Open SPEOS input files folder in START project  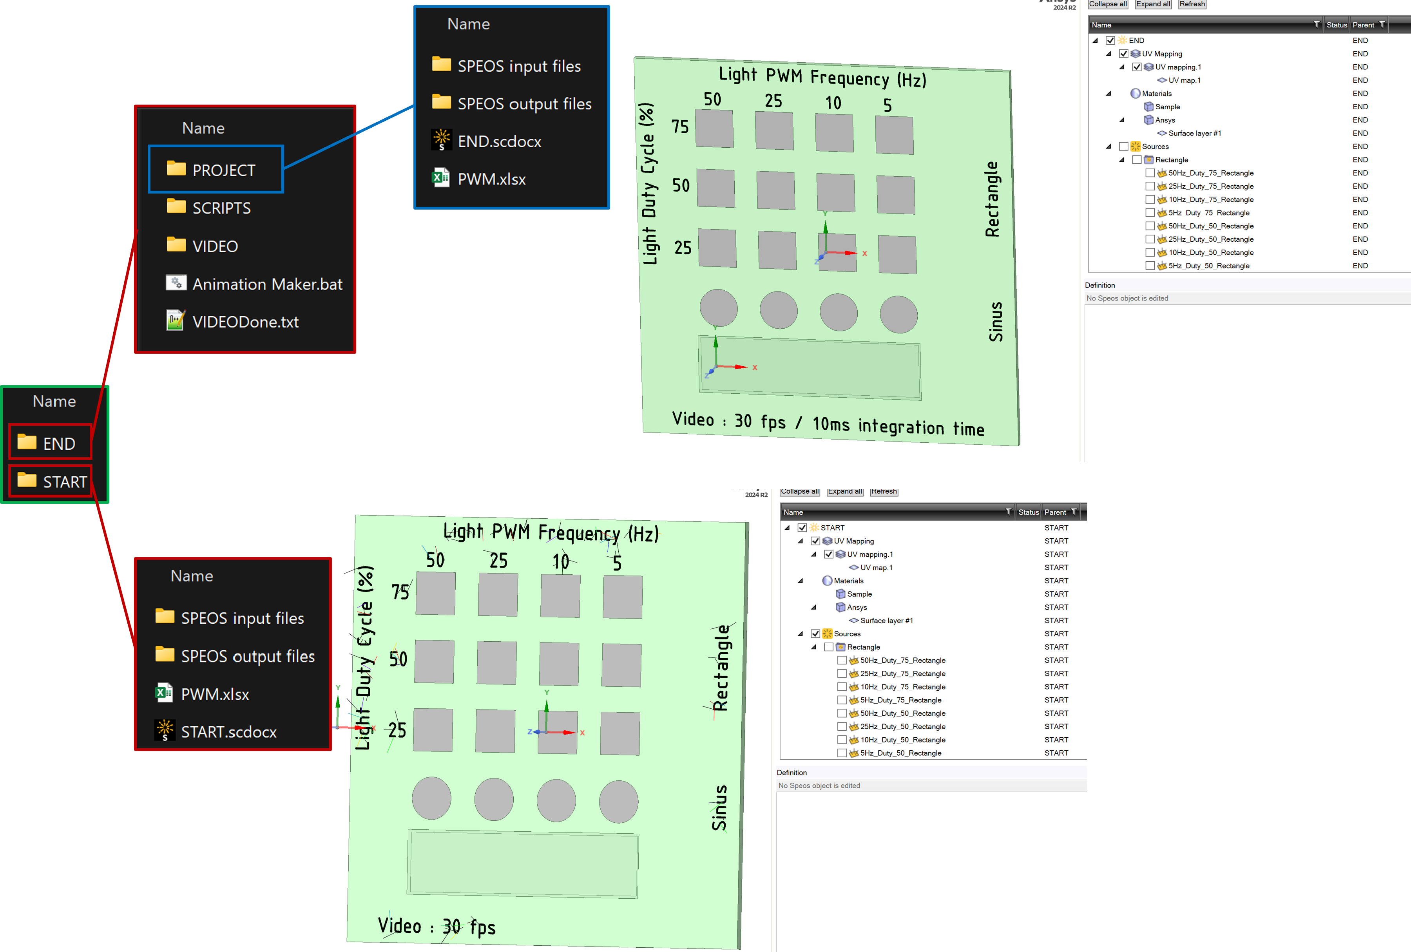[x=230, y=617]
